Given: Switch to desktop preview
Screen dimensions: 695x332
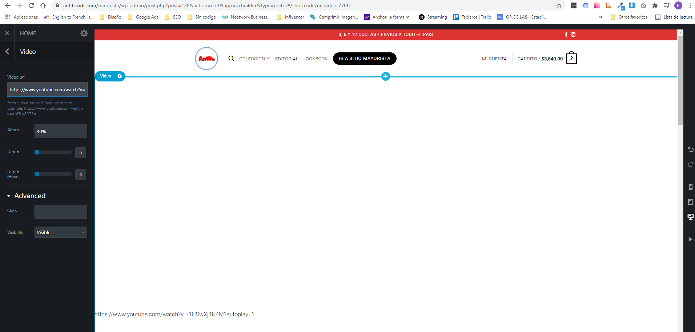Looking at the screenshot, I should (x=690, y=217).
